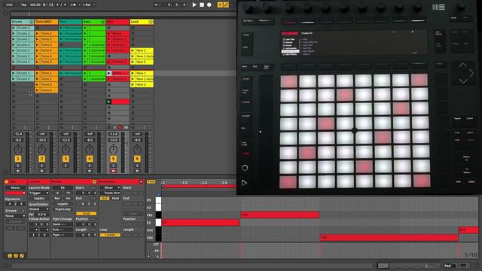Open the Launch Mode Trigger dropdown
Screen dimensions: 482x271
tap(39, 193)
